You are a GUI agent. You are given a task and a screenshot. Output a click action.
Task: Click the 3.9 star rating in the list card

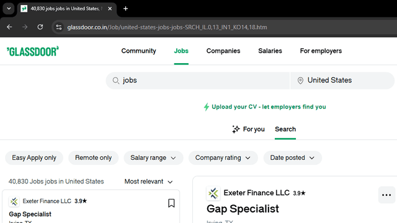click(81, 201)
